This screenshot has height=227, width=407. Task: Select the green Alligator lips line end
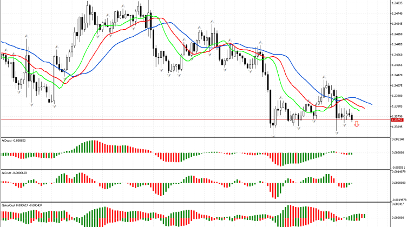coord(358,110)
